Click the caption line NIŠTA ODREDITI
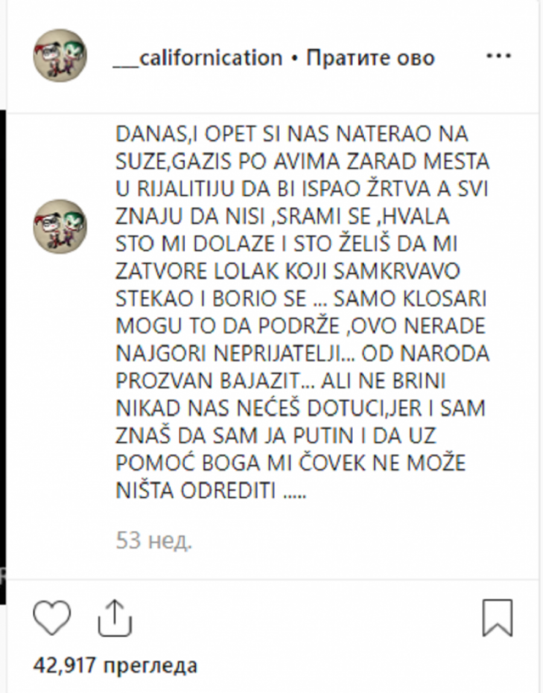543x693 pixels. point(211,490)
